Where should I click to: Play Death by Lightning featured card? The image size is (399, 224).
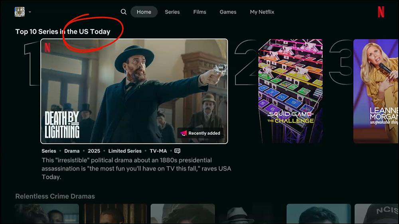point(134,91)
